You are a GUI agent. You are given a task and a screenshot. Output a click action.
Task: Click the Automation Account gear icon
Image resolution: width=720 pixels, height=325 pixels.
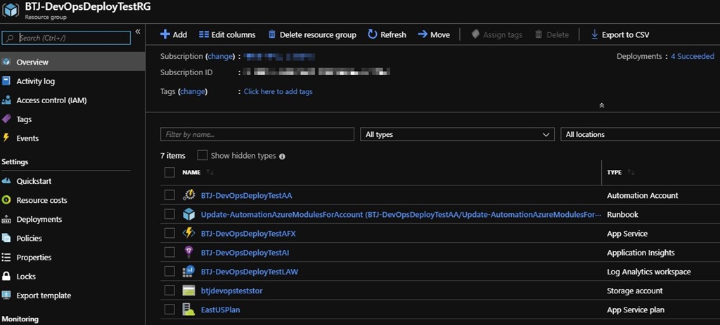[x=188, y=195]
